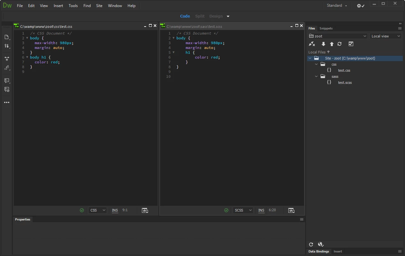Viewport: 405px width, 256px height.
Task: Open Documents icon in the left toolbar
Action: (7, 37)
